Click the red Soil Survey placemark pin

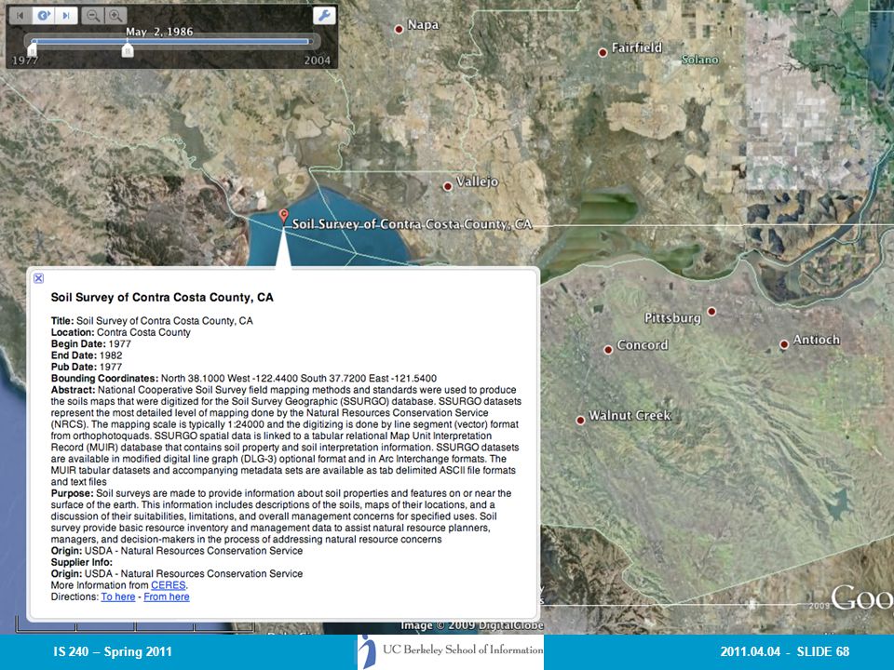283,216
